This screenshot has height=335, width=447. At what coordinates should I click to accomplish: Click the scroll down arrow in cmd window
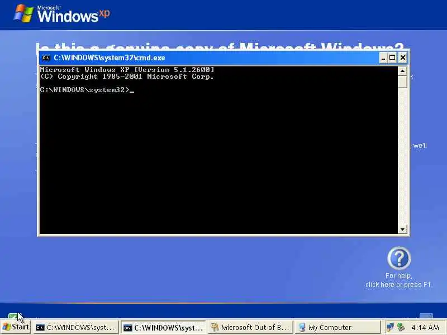click(402, 229)
